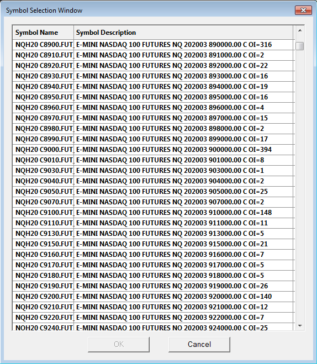Click description with 920000.00 C OI=140
Viewport: 317px width, 364px height.
(x=183, y=297)
